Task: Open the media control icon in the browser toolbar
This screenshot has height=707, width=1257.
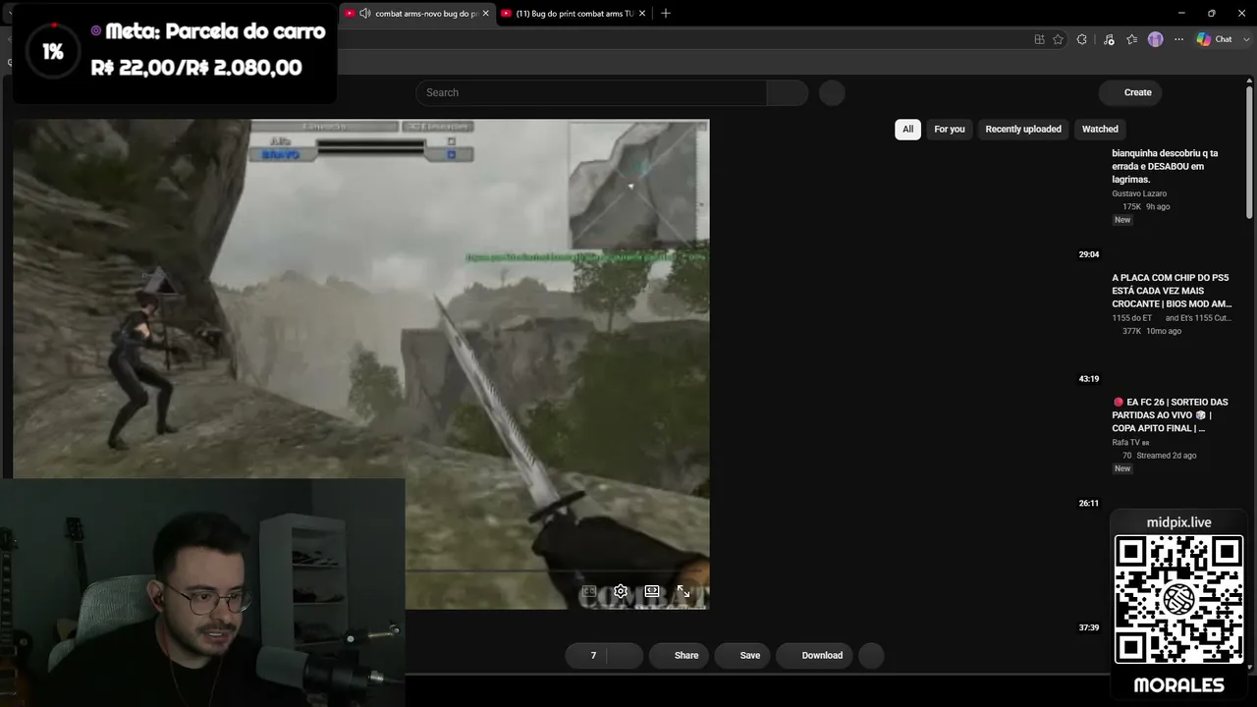Action: pos(1109,39)
